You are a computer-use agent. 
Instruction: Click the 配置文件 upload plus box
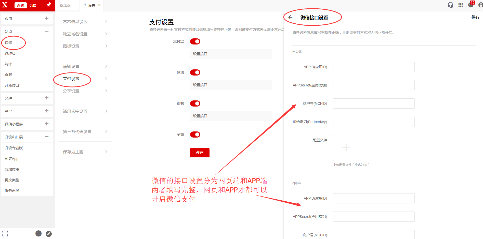tap(346, 148)
